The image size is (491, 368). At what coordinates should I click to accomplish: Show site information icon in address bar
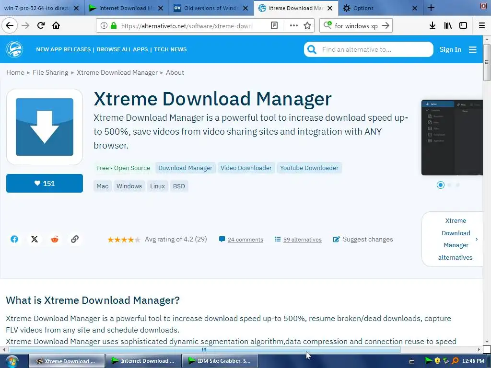[104, 26]
